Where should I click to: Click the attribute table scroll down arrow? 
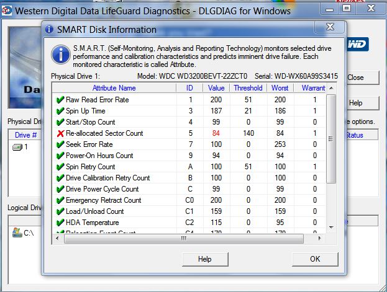pyautogui.click(x=331, y=227)
